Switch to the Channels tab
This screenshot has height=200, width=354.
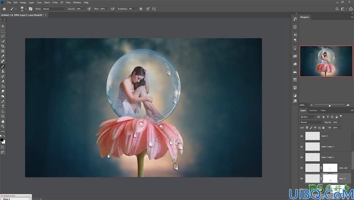pyautogui.click(x=313, y=110)
